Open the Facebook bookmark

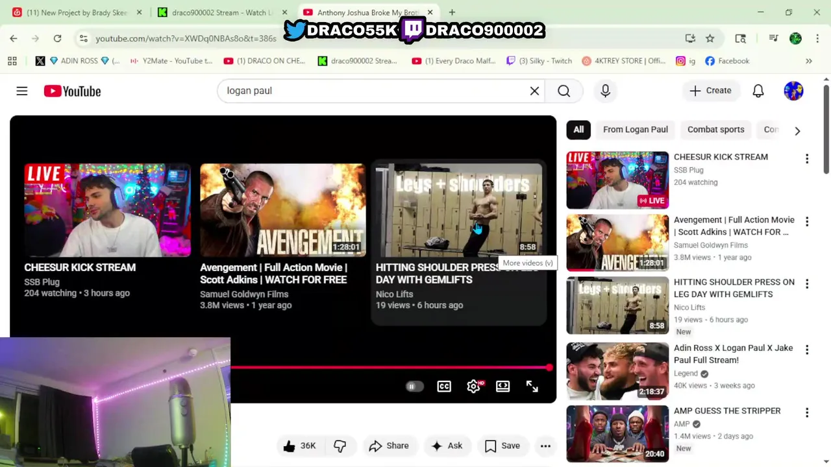pyautogui.click(x=727, y=61)
